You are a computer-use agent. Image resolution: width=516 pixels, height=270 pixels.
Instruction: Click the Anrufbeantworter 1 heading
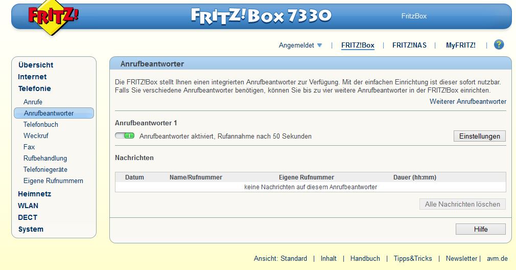click(x=146, y=123)
